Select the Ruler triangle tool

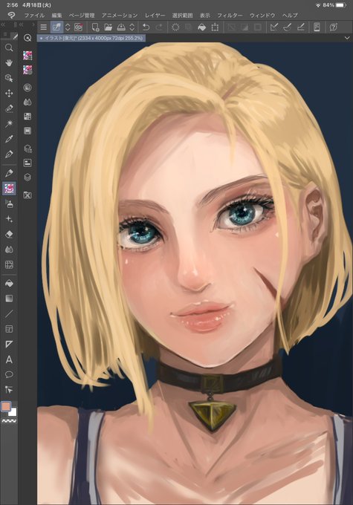click(9, 345)
